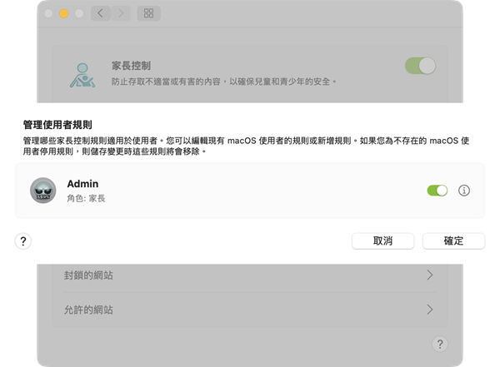This screenshot has height=367, width=500.
Task: Click the 角色: 家長 role label
Action: pos(86,198)
